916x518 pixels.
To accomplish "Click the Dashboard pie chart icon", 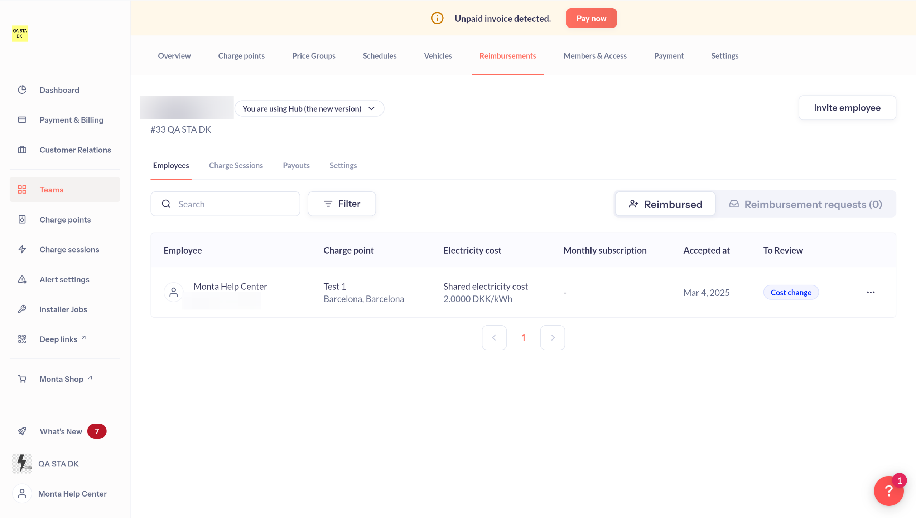I will (x=22, y=90).
